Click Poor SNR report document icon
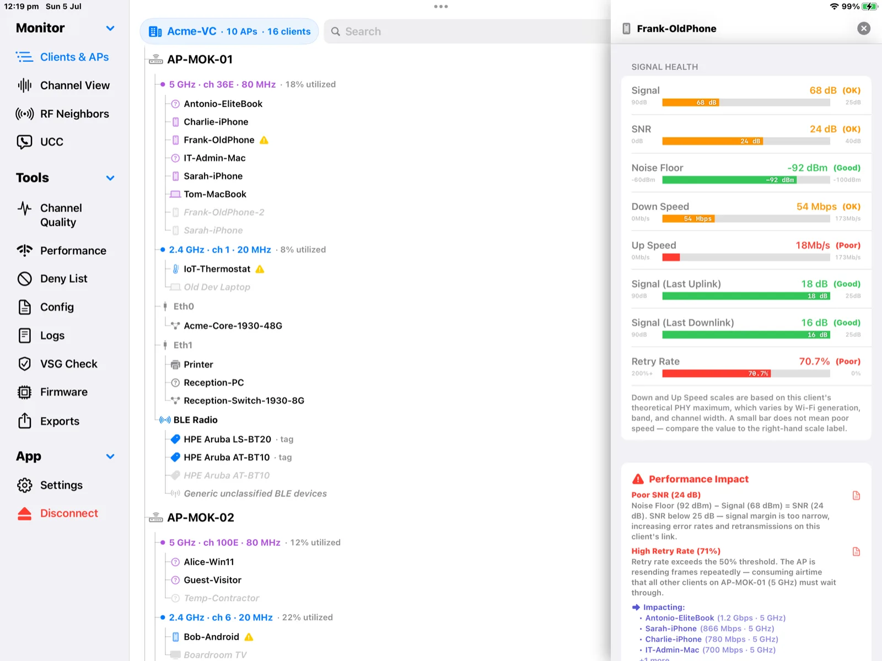Viewport: 882px width, 661px height. [856, 496]
